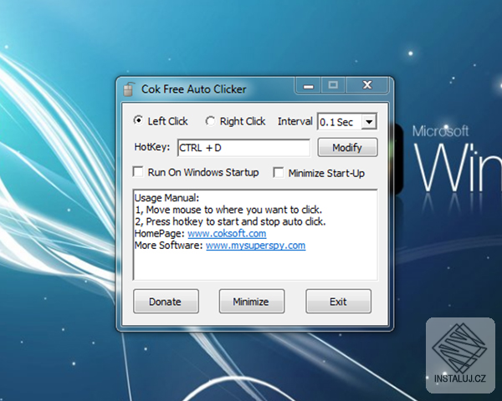Select the Right Click radio button
502x401 pixels.
[210, 121]
